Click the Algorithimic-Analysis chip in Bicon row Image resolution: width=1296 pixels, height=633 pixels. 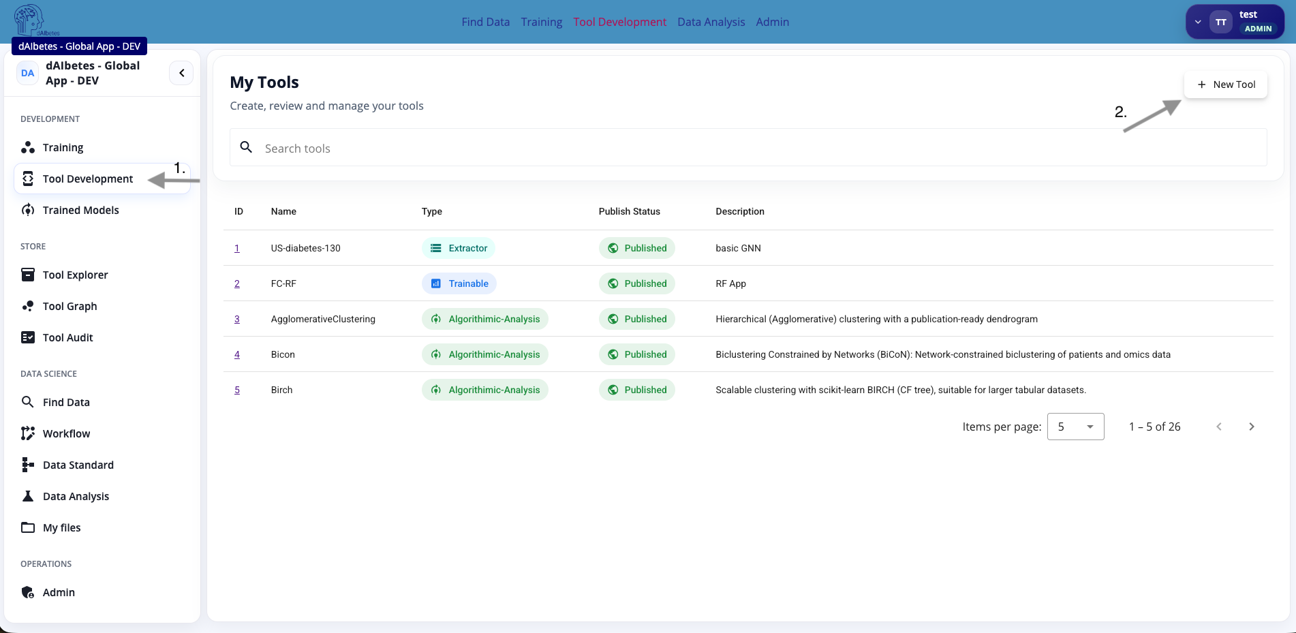[x=485, y=354]
